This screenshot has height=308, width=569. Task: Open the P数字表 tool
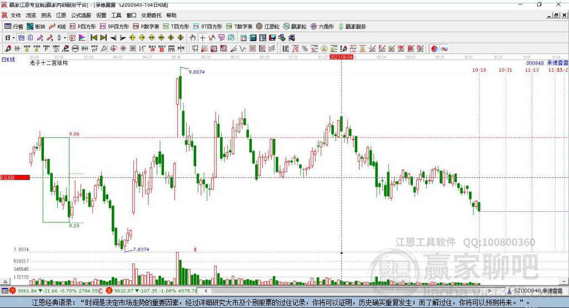pyautogui.click(x=146, y=27)
